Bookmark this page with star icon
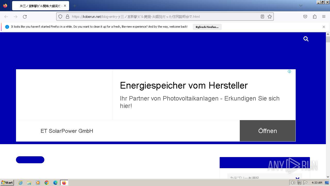This screenshot has width=330, height=186. pyautogui.click(x=270, y=17)
